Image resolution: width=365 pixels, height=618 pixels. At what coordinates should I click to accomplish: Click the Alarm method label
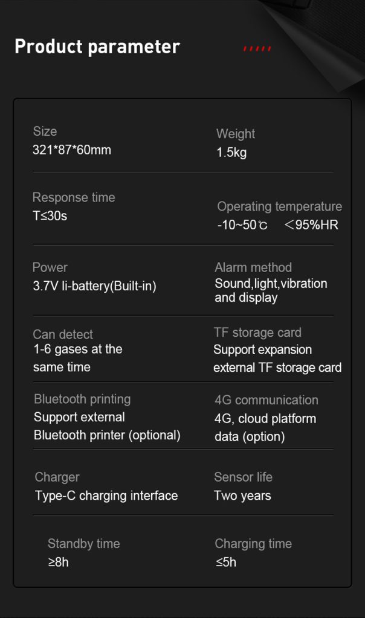click(x=253, y=267)
